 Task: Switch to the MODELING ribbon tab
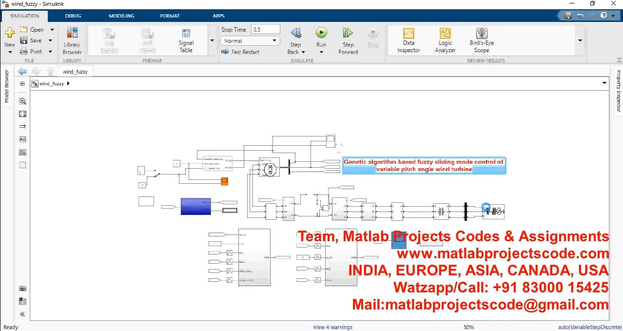point(121,16)
